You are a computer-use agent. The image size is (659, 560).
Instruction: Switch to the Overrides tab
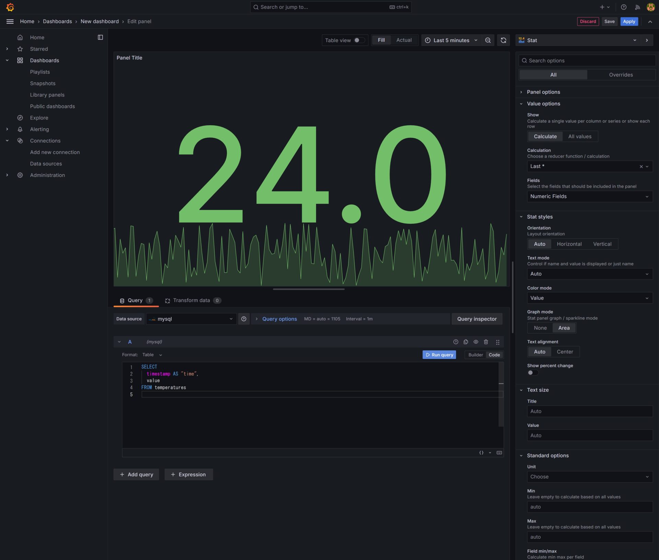(x=621, y=75)
